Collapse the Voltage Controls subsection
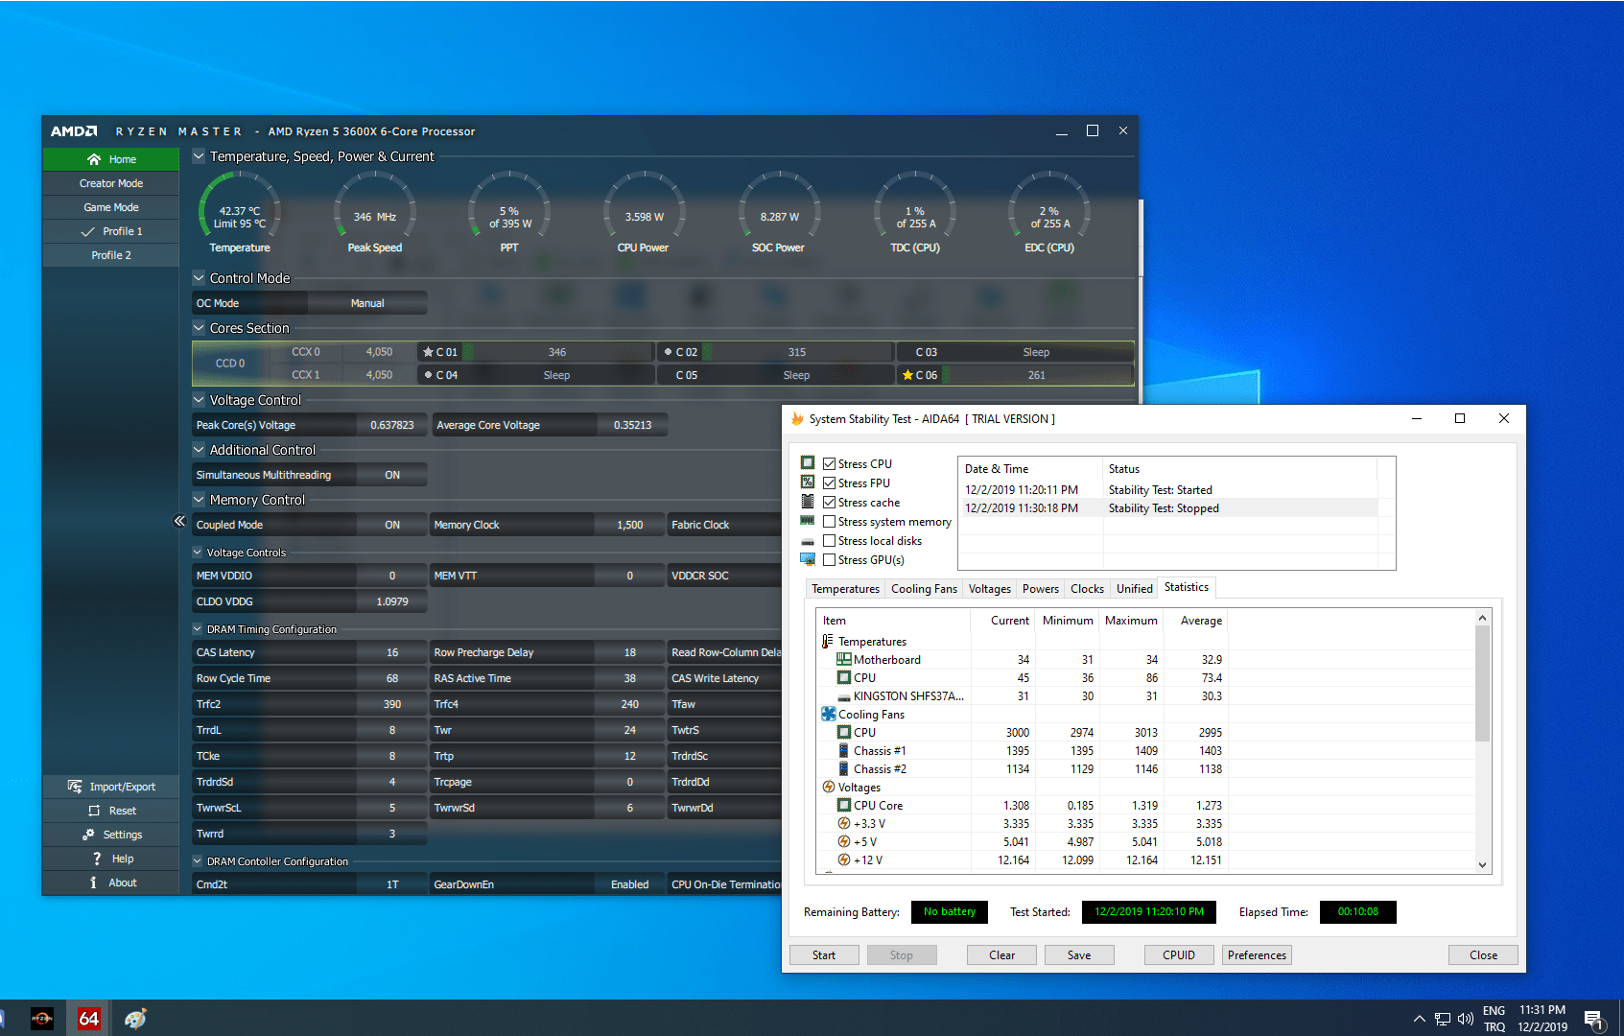The image size is (1624, 1036). click(198, 553)
